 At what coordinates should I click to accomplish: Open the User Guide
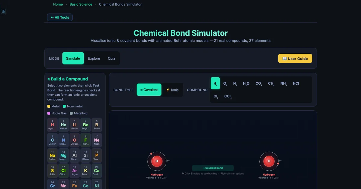[295, 58]
